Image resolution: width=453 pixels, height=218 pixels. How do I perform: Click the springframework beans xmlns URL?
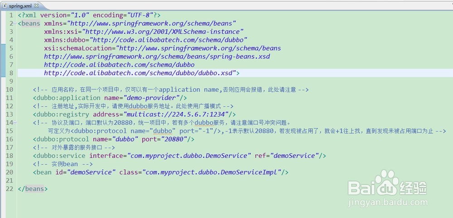click(152, 24)
